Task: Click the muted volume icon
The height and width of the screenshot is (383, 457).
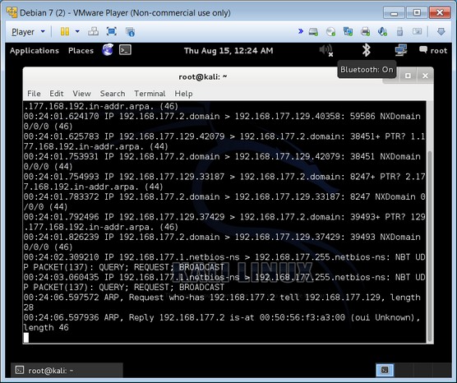Action: (326, 50)
